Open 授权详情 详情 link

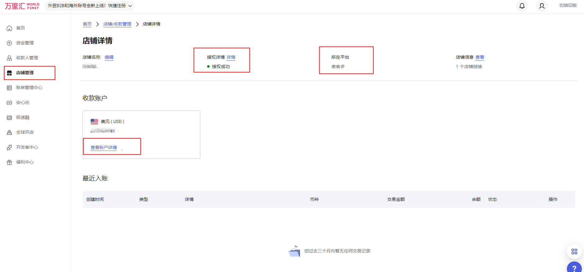tap(231, 57)
